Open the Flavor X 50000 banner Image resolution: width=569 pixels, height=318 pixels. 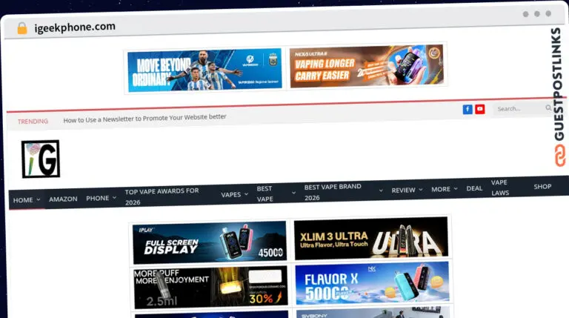[372, 283]
